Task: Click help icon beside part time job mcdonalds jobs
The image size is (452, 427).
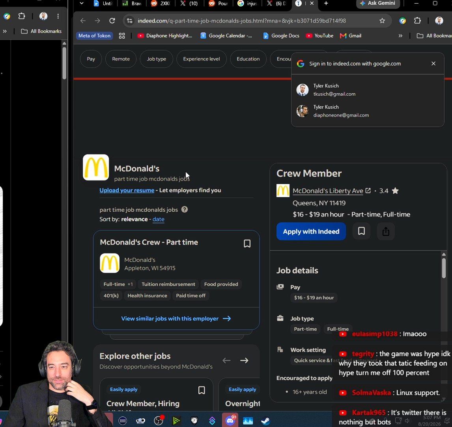Action: [185, 210]
